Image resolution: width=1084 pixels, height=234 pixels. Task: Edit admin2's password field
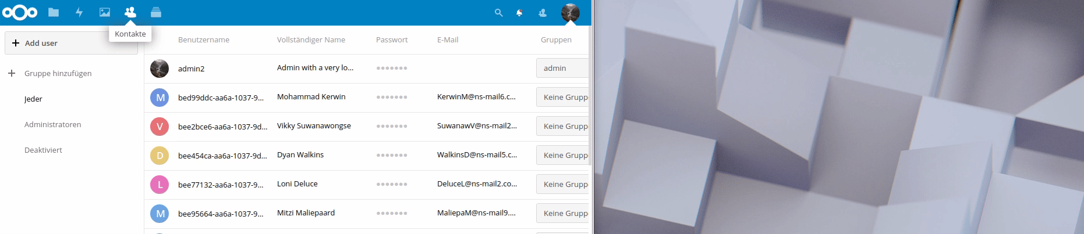392,68
